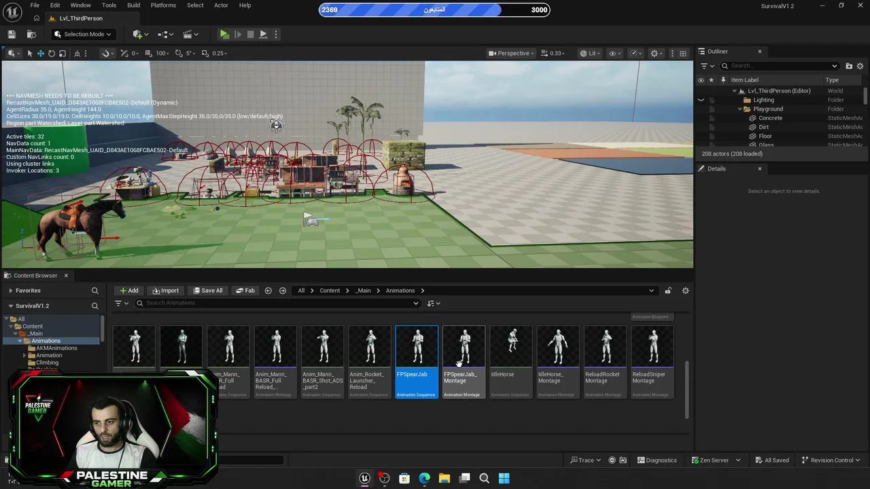The height and width of the screenshot is (489, 870).
Task: Open the Tools menu
Action: [x=109, y=5]
